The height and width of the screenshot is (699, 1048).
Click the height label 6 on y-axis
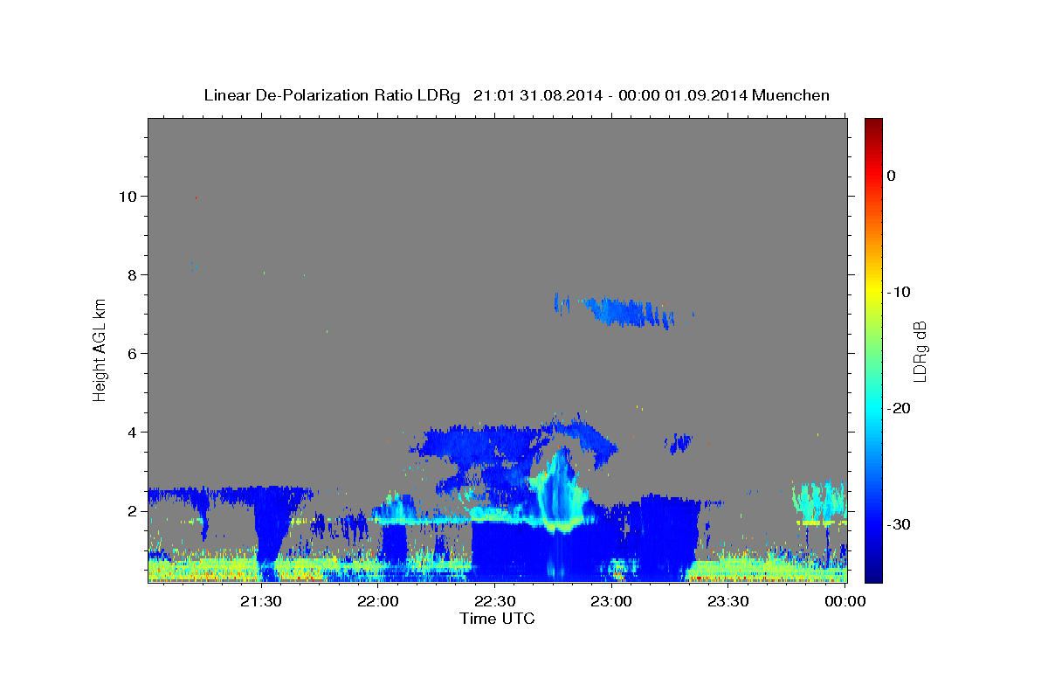(x=133, y=354)
